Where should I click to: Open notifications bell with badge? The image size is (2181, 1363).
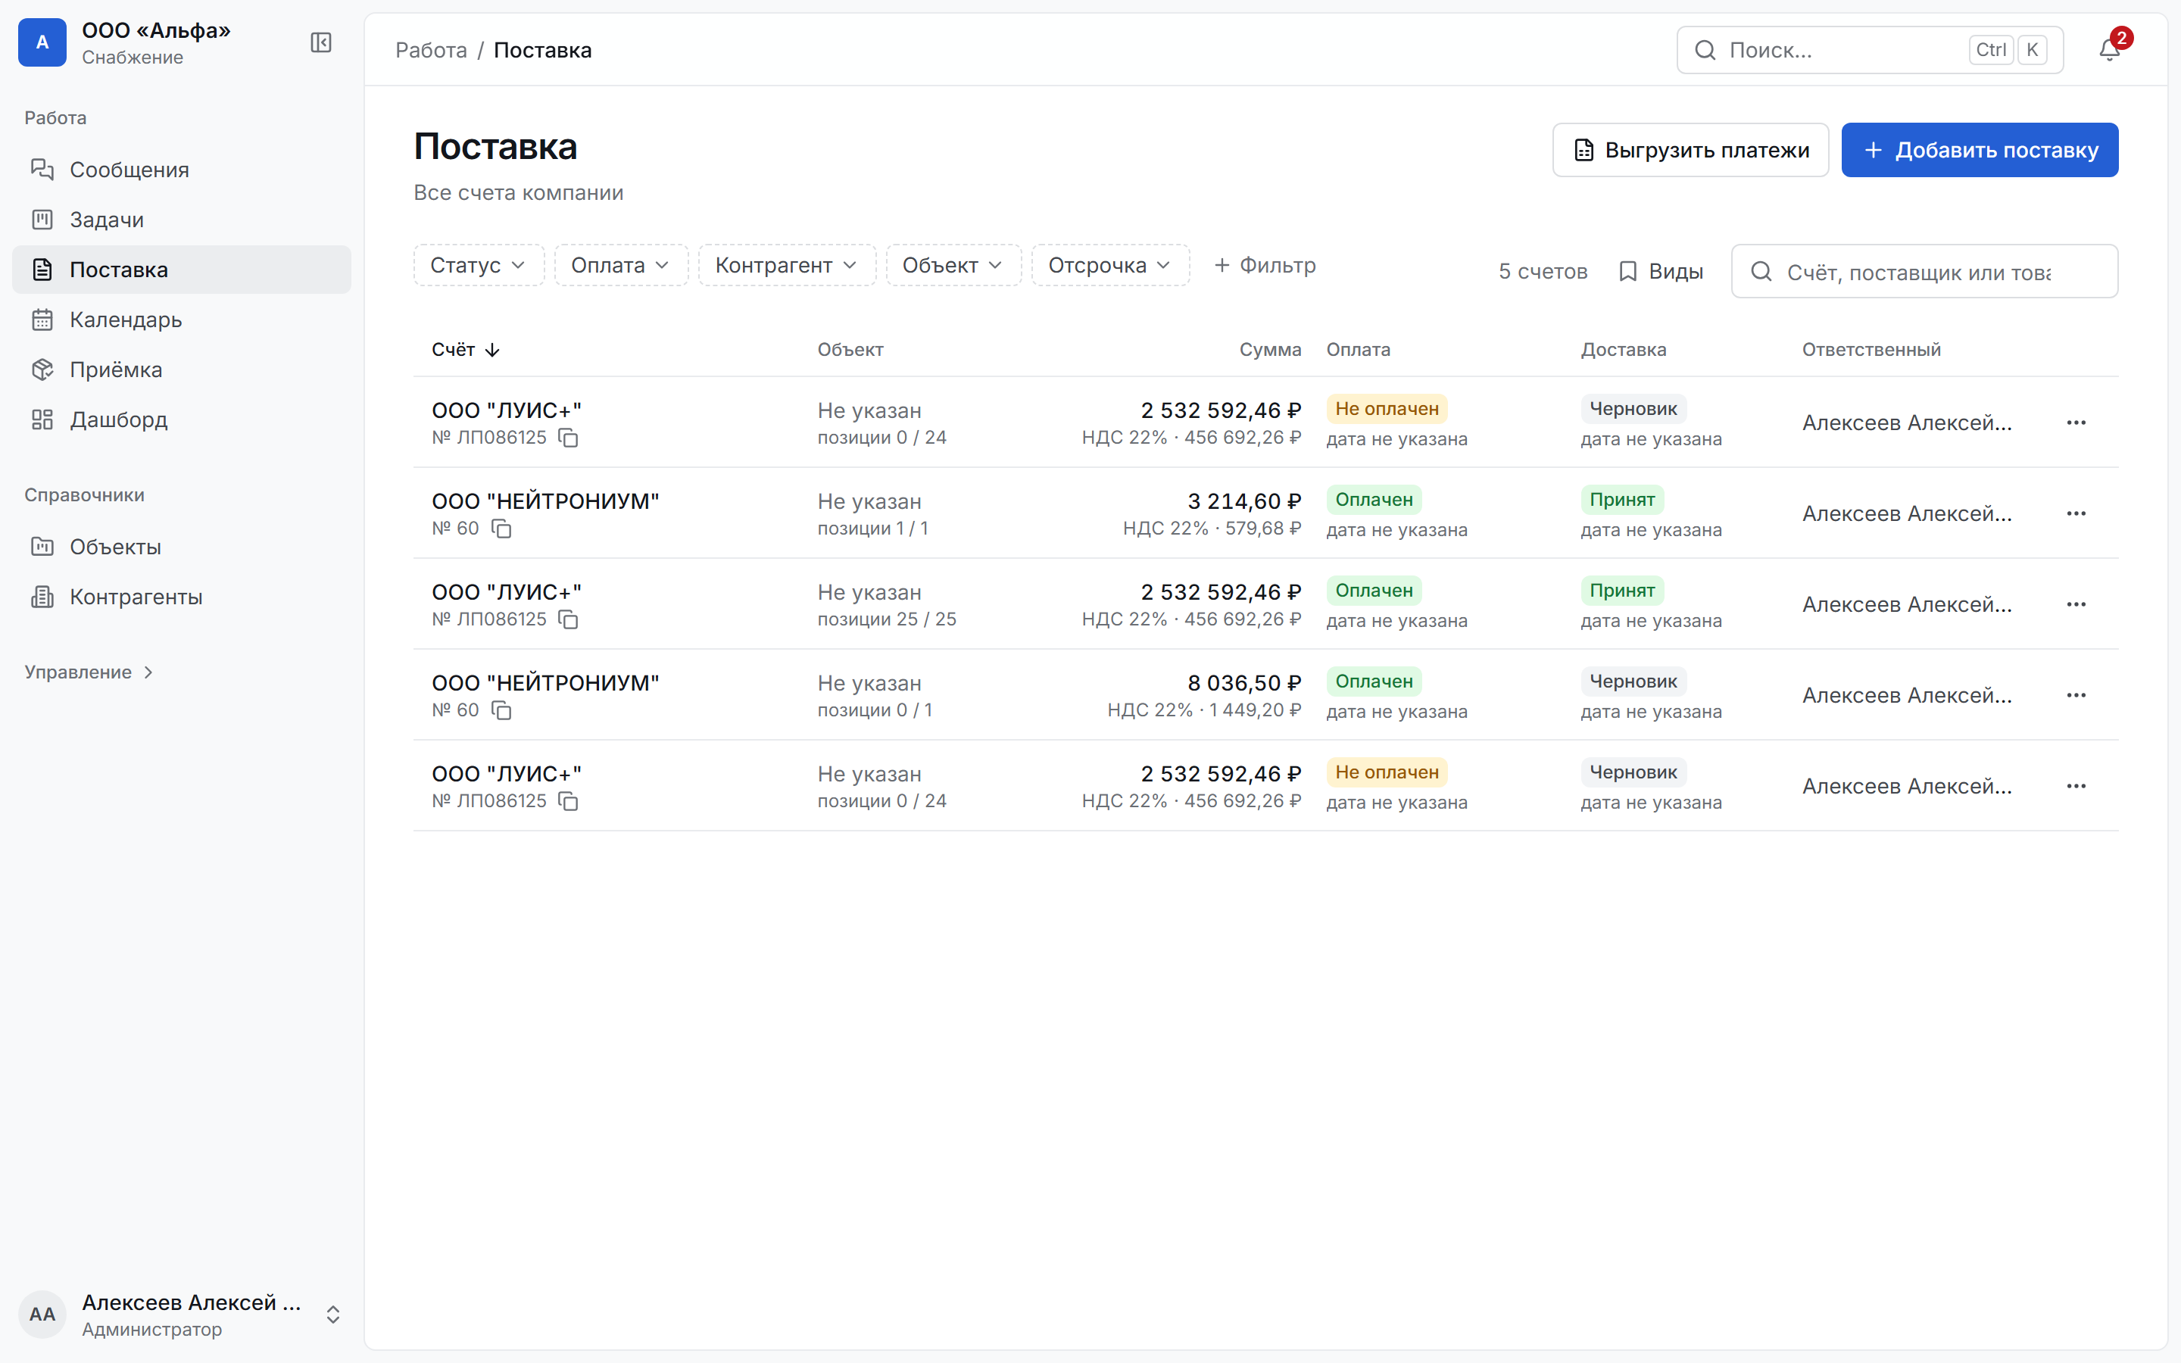(x=2109, y=49)
